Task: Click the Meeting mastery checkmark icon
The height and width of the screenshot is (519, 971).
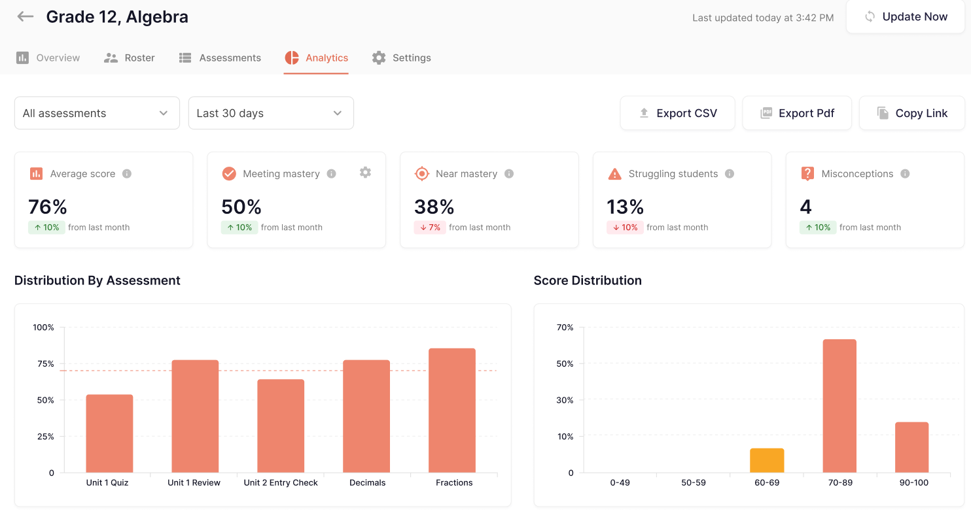Action: (x=229, y=173)
